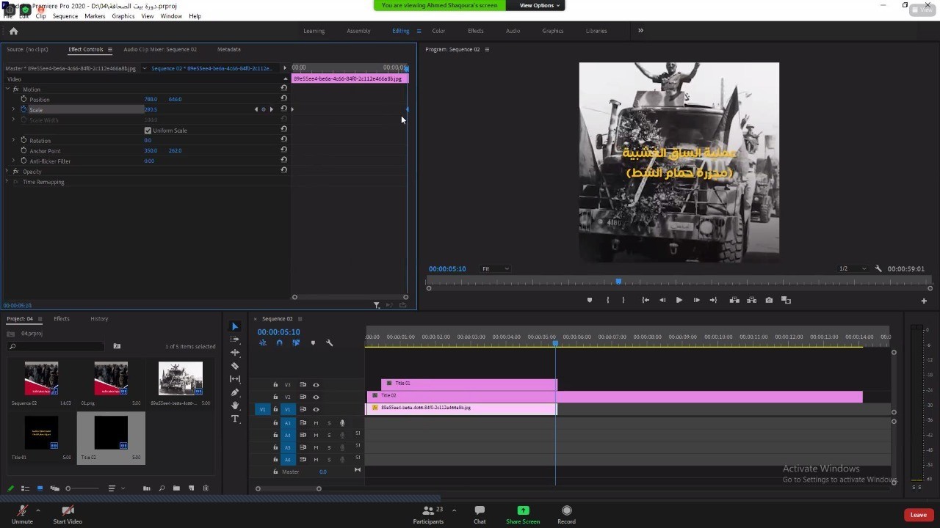The width and height of the screenshot is (940, 528).
Task: Switch to the Color workspace tab
Action: point(438,31)
